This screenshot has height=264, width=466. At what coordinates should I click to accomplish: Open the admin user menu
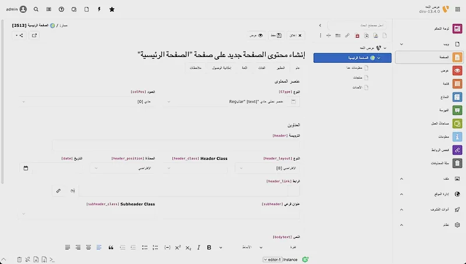[16, 9]
